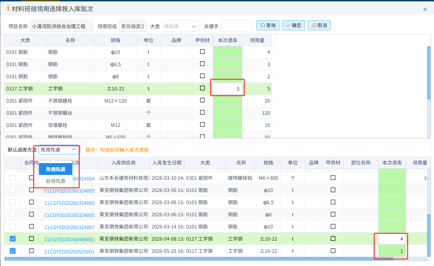Click the 项目名称 field 小清河防洪综合治理工程

61,26
